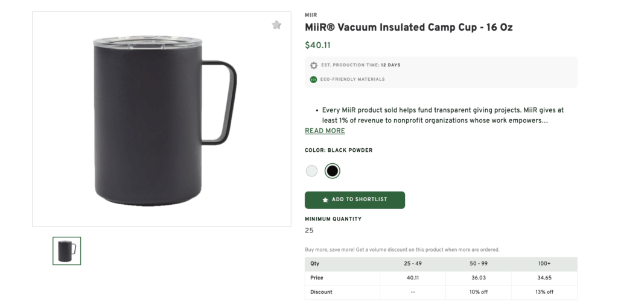This screenshot has width=618, height=306.
Task: Click the 34.65 price cell
Action: click(x=544, y=278)
